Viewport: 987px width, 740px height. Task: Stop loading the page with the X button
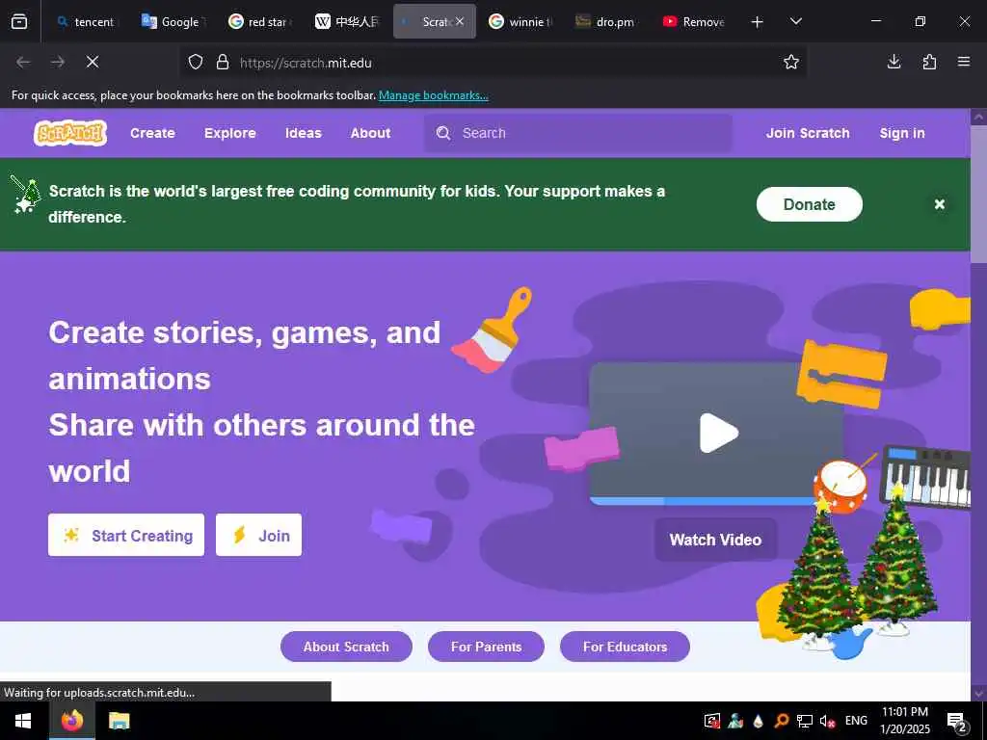coord(92,62)
